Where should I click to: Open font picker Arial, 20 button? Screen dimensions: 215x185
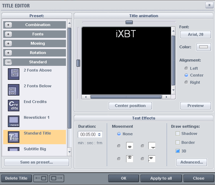click(196, 34)
